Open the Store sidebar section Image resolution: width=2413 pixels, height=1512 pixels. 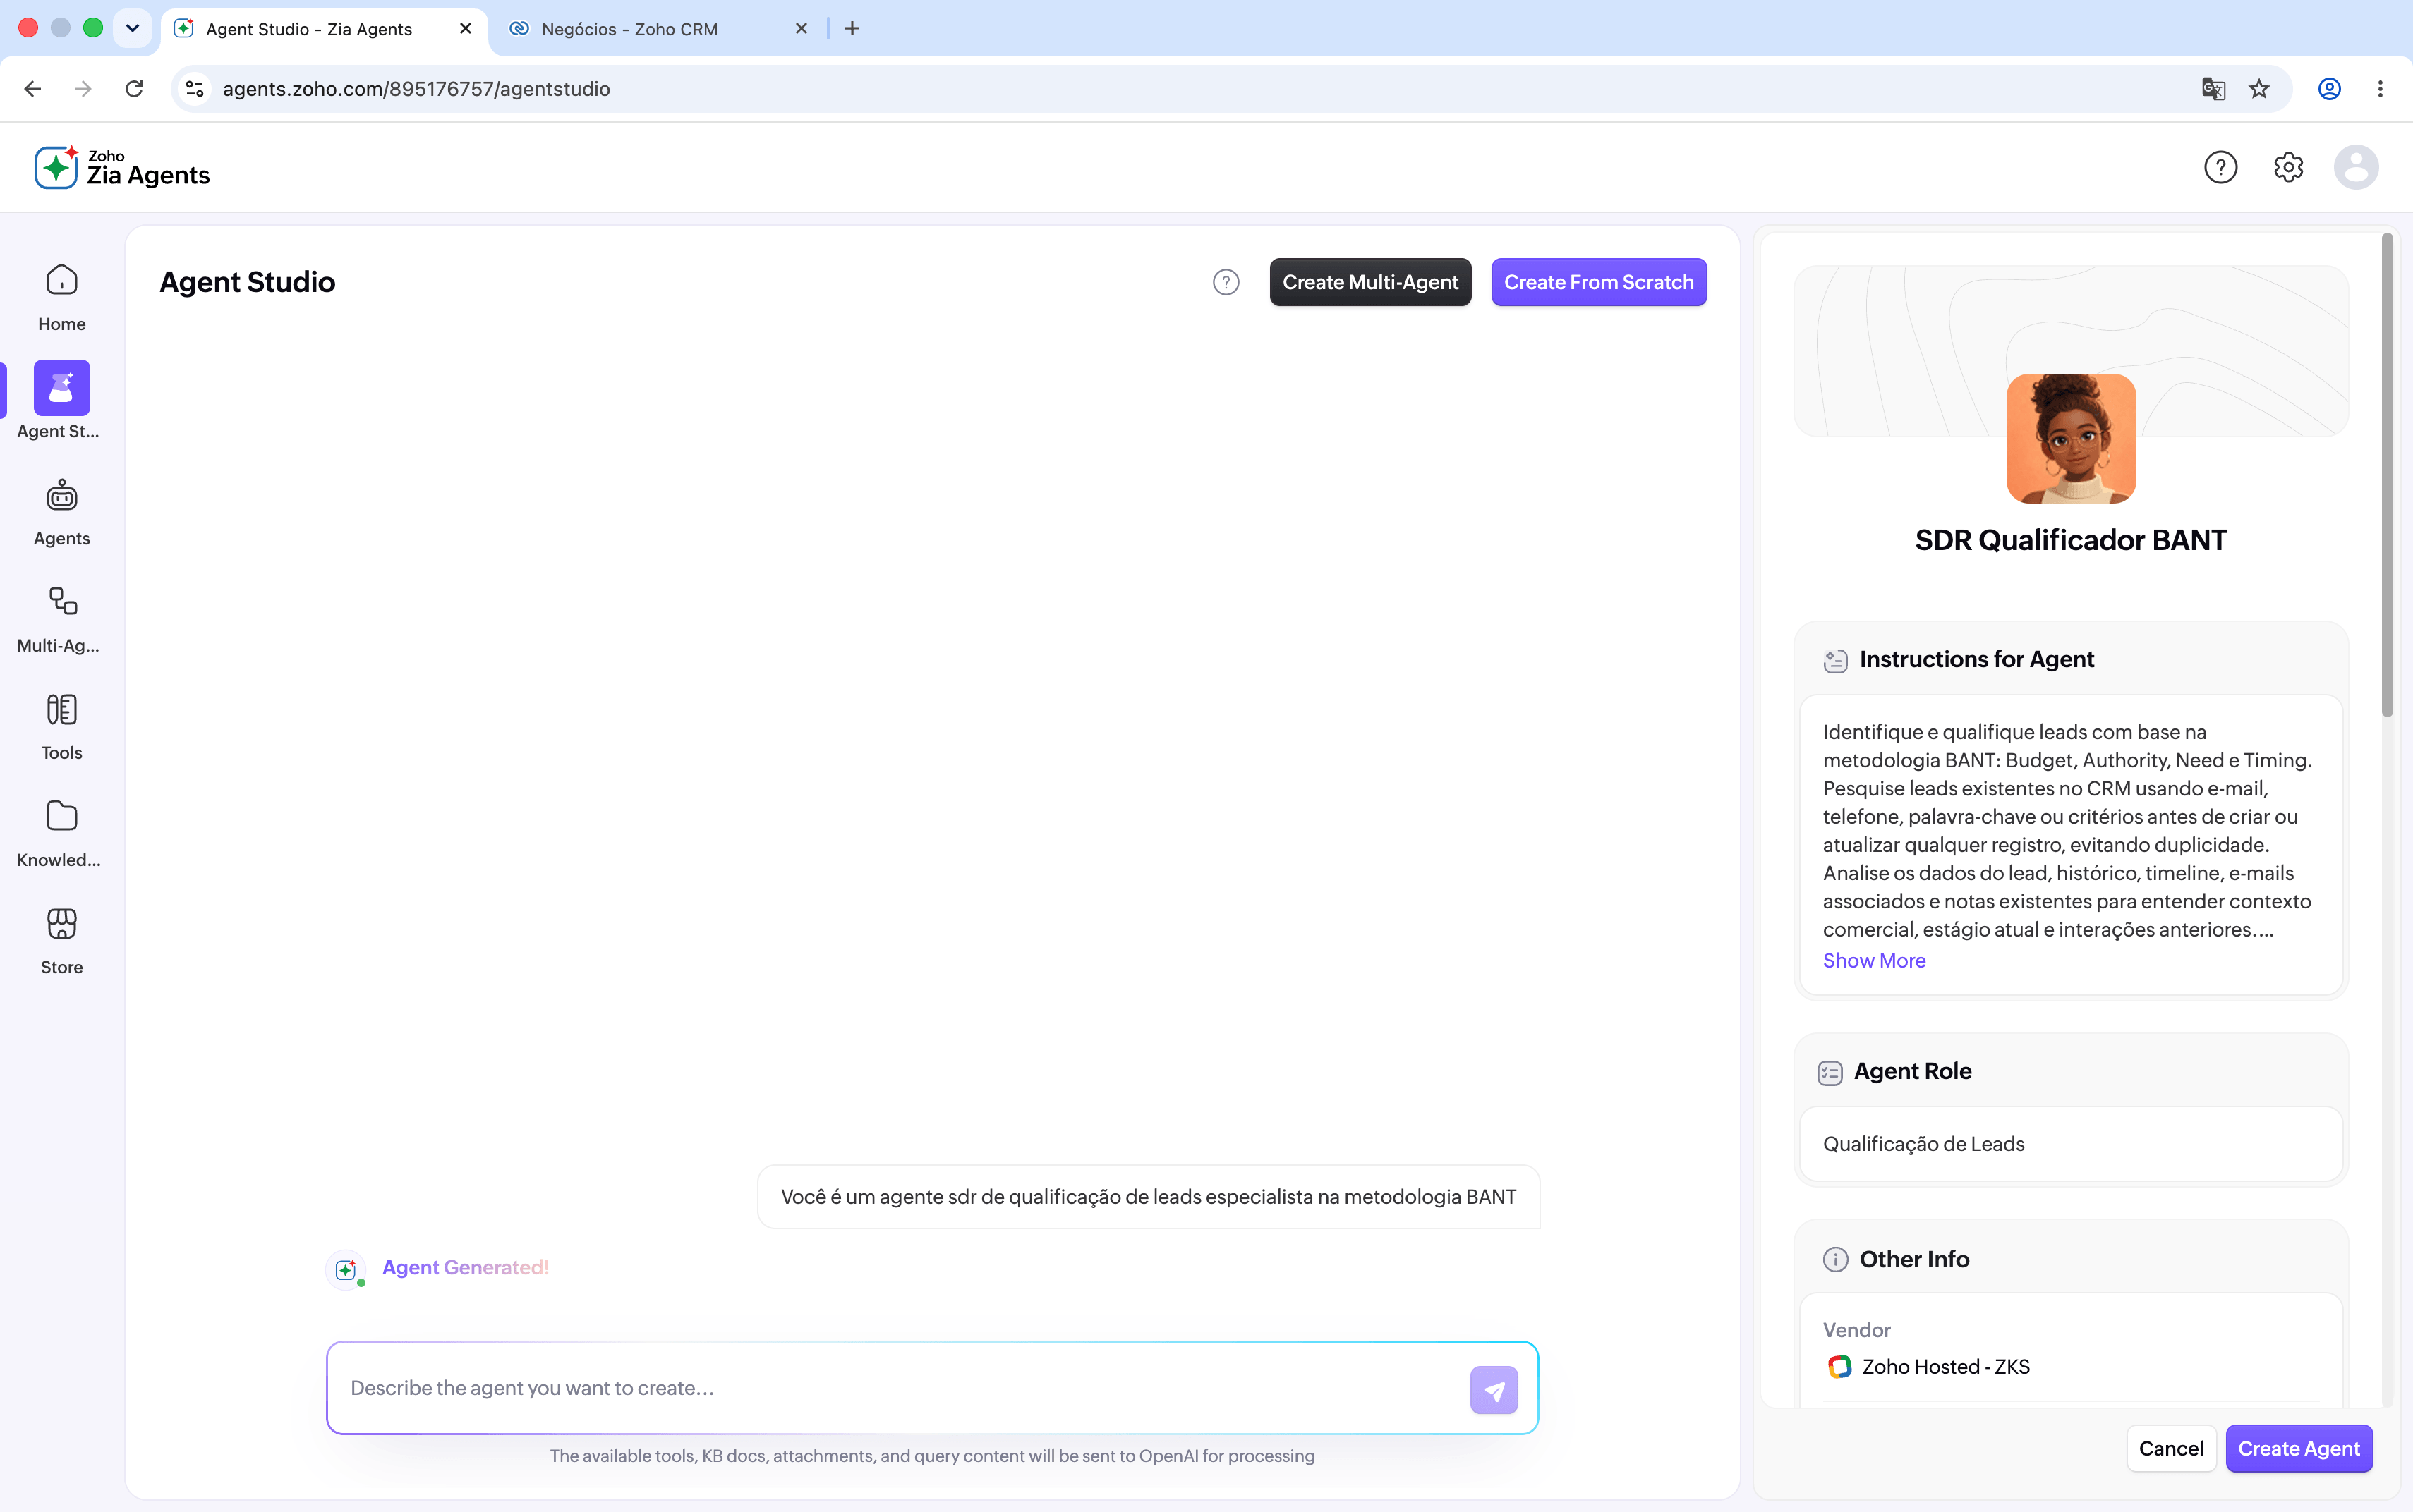tap(62, 940)
